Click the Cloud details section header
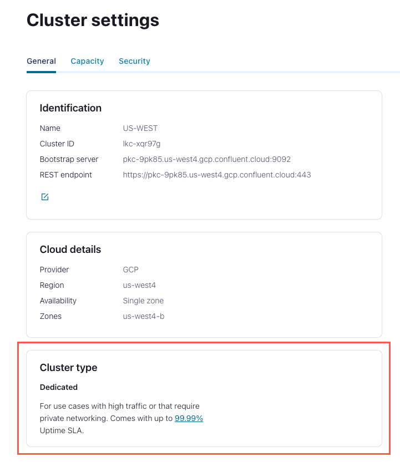This screenshot has height=462, width=400. (70, 250)
